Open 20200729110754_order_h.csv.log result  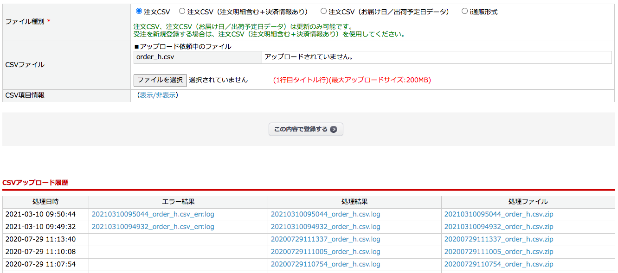point(325,264)
